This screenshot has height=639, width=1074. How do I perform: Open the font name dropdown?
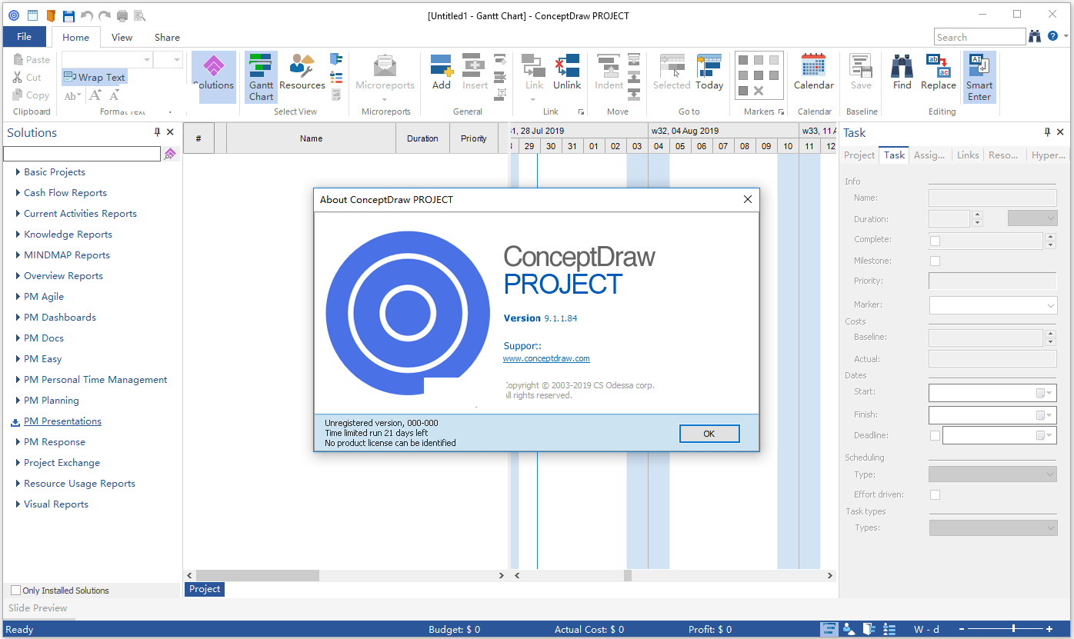(x=146, y=59)
